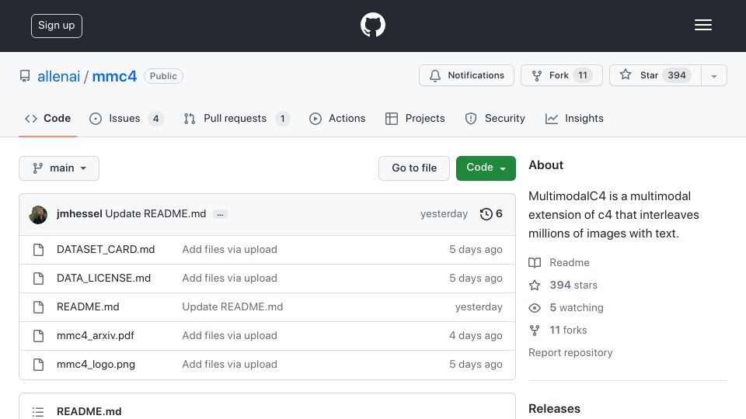This screenshot has width=746, height=419.
Task: Open README outline list icon
Action: click(x=38, y=412)
